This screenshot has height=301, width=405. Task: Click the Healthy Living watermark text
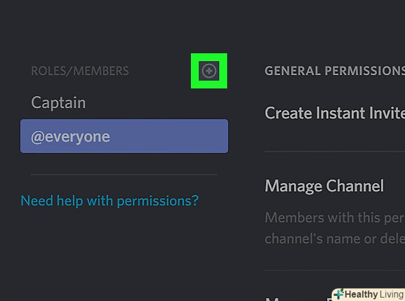click(x=370, y=294)
